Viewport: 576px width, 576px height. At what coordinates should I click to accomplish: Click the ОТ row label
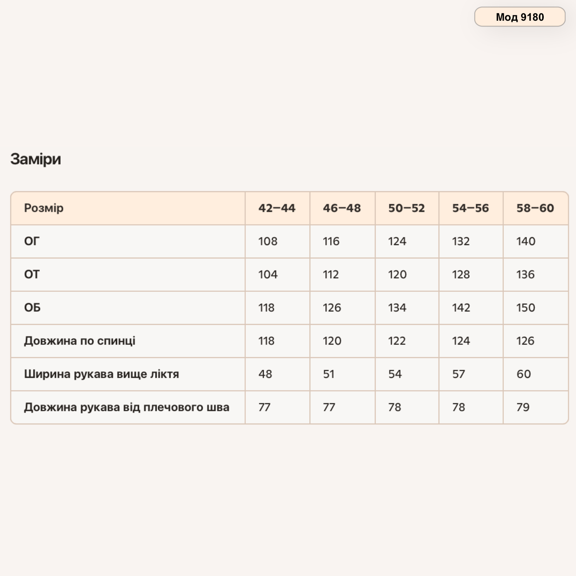coord(32,274)
